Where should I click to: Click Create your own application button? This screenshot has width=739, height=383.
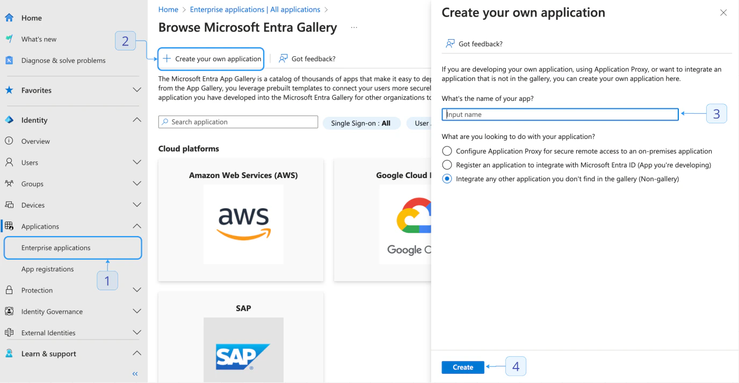click(x=211, y=58)
